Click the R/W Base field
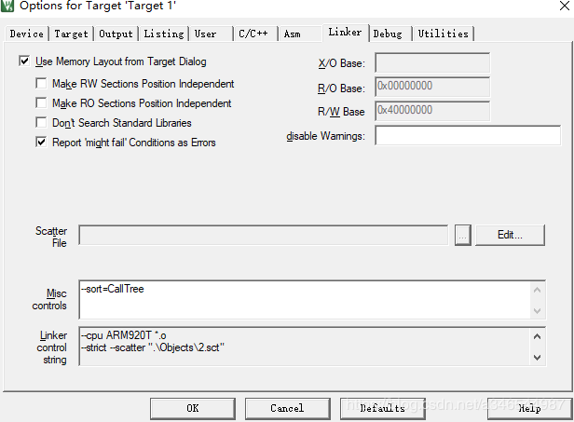The image size is (574, 422). click(432, 111)
